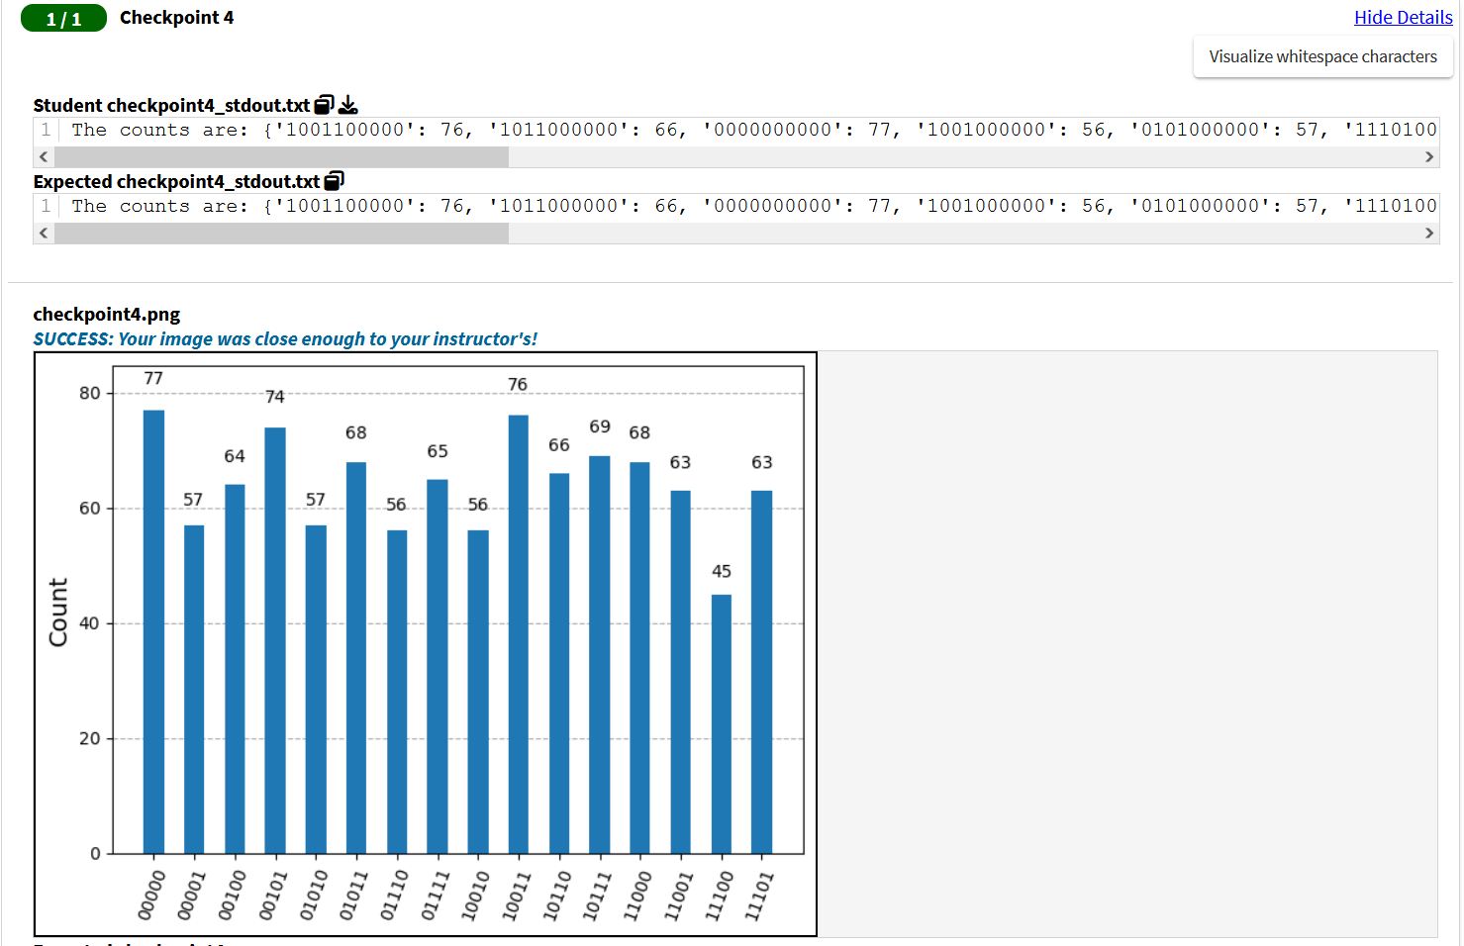Click x-axis label 11101
The height and width of the screenshot is (946, 1464).
(x=759, y=895)
